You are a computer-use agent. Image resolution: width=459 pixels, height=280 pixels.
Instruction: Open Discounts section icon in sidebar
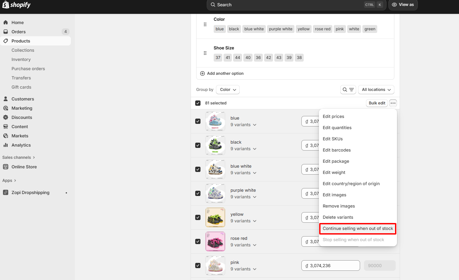click(6, 117)
